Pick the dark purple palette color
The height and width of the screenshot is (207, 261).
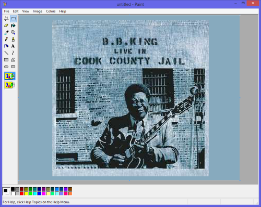click(x=44, y=189)
